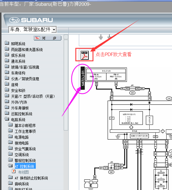
Task: Open the 工作注意事项 folder icon
Action: click(x=10, y=131)
